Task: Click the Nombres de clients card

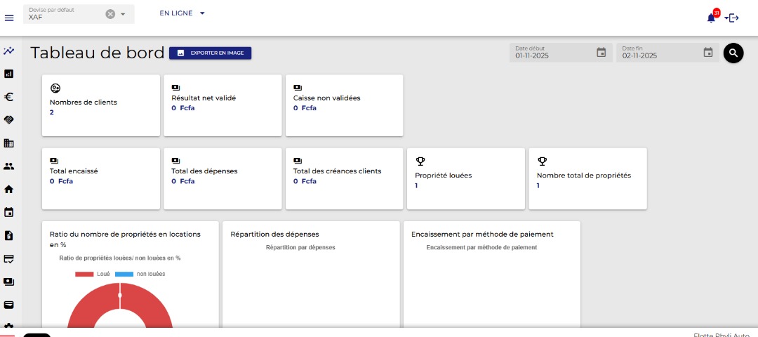Action: 101,105
